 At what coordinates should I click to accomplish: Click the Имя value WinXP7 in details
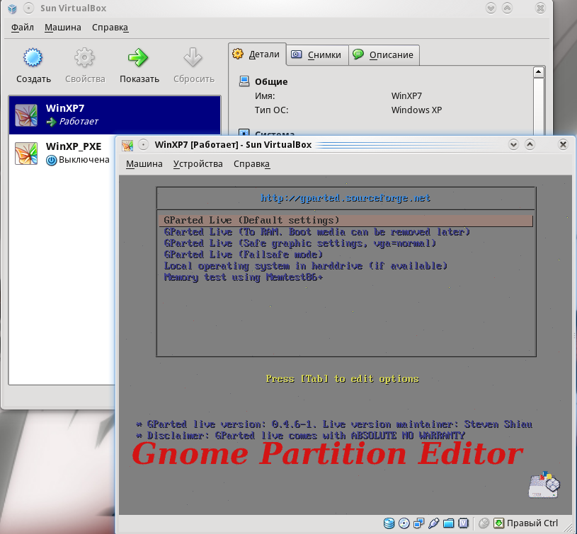point(406,96)
